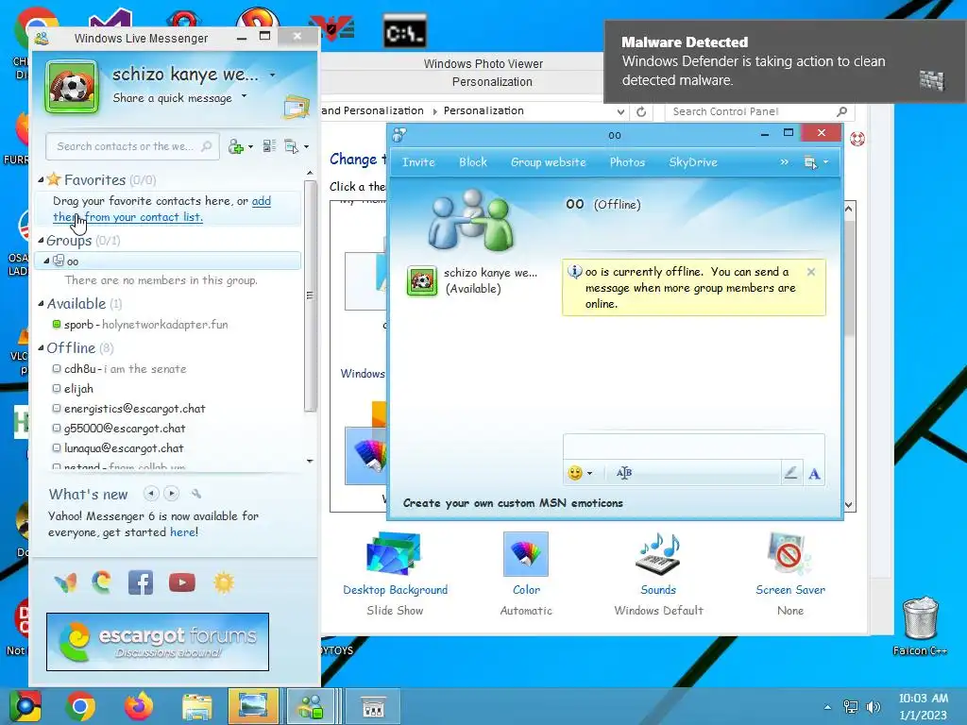Image resolution: width=967 pixels, height=725 pixels.
Task: Click the contact list layout icon
Action: point(269,146)
